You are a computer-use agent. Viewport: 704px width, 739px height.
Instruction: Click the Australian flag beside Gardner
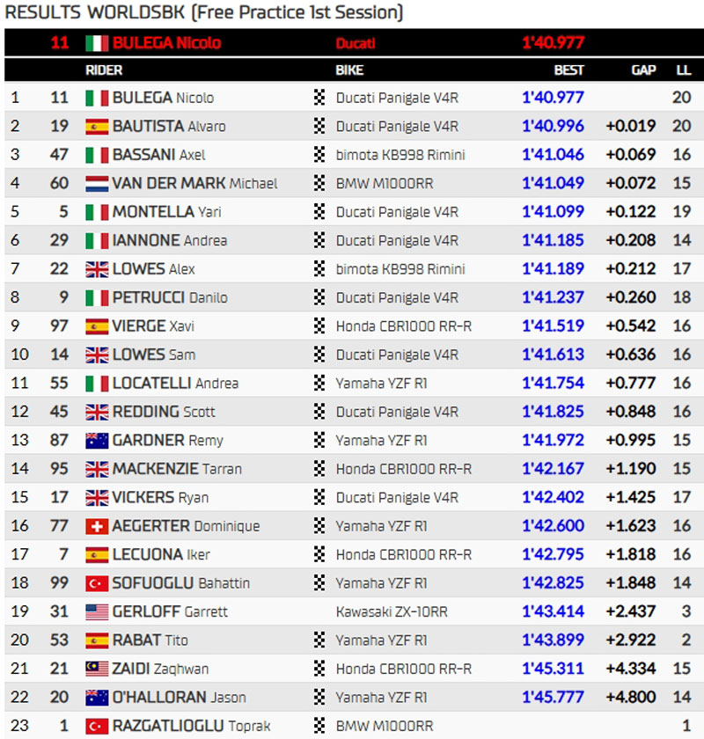click(97, 441)
